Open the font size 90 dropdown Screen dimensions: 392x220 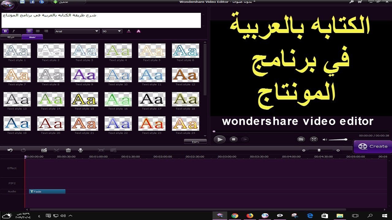click(x=112, y=31)
